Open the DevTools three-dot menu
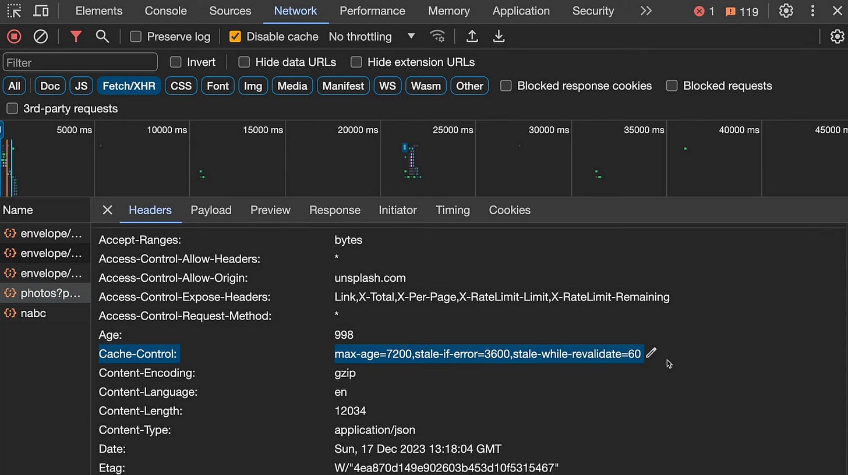Viewport: 848px width, 475px height. coord(812,11)
